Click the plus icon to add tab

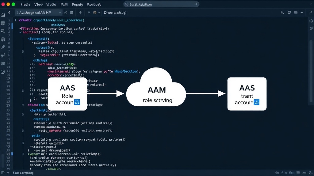(80, 13)
